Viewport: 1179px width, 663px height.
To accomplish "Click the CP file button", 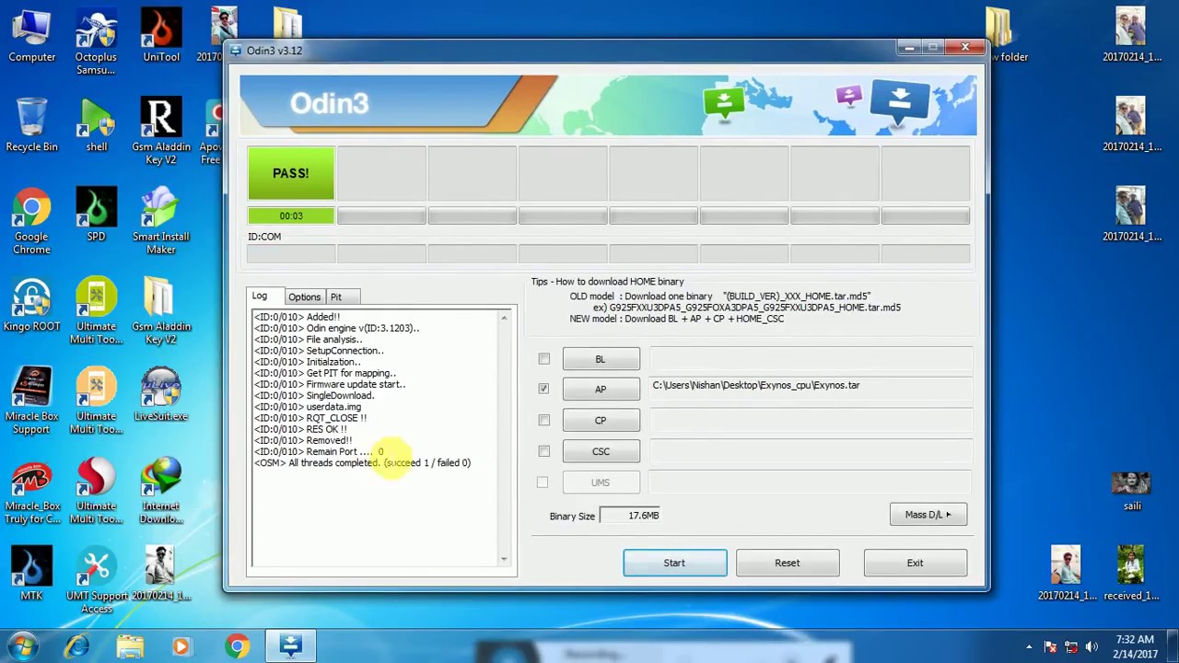I will coord(601,421).
